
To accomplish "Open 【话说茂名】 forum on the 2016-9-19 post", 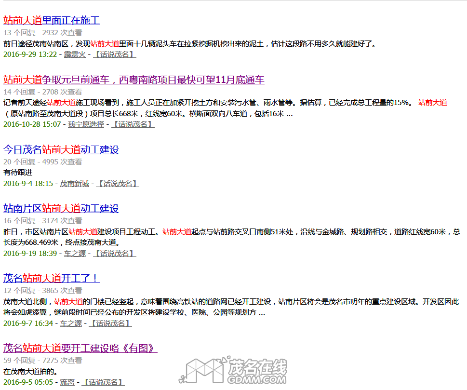I will coord(115,254).
